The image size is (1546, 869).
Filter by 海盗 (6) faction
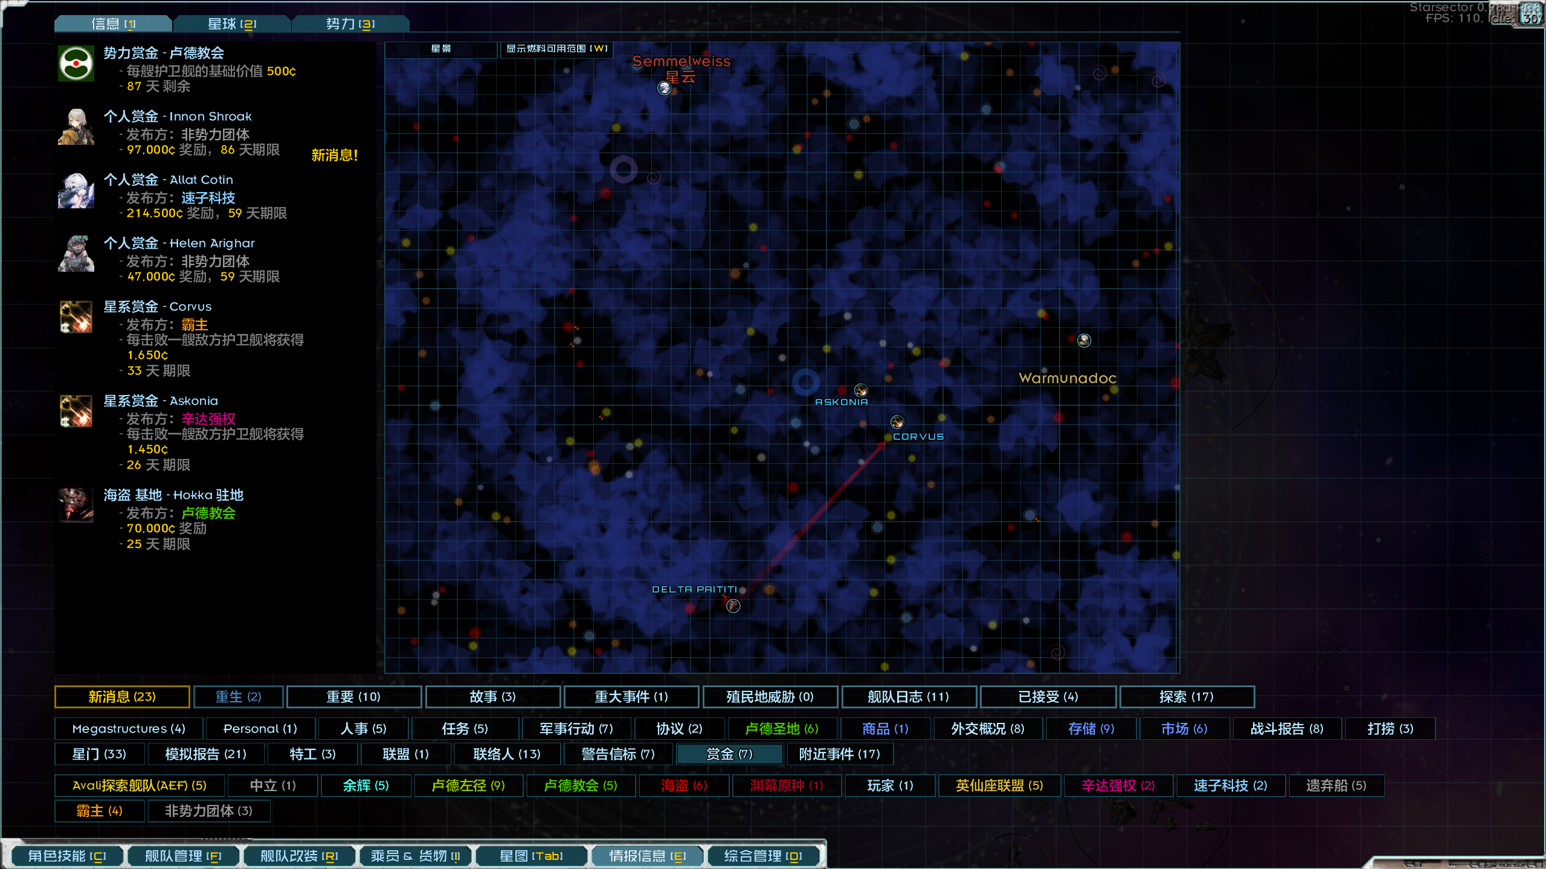pos(683,786)
